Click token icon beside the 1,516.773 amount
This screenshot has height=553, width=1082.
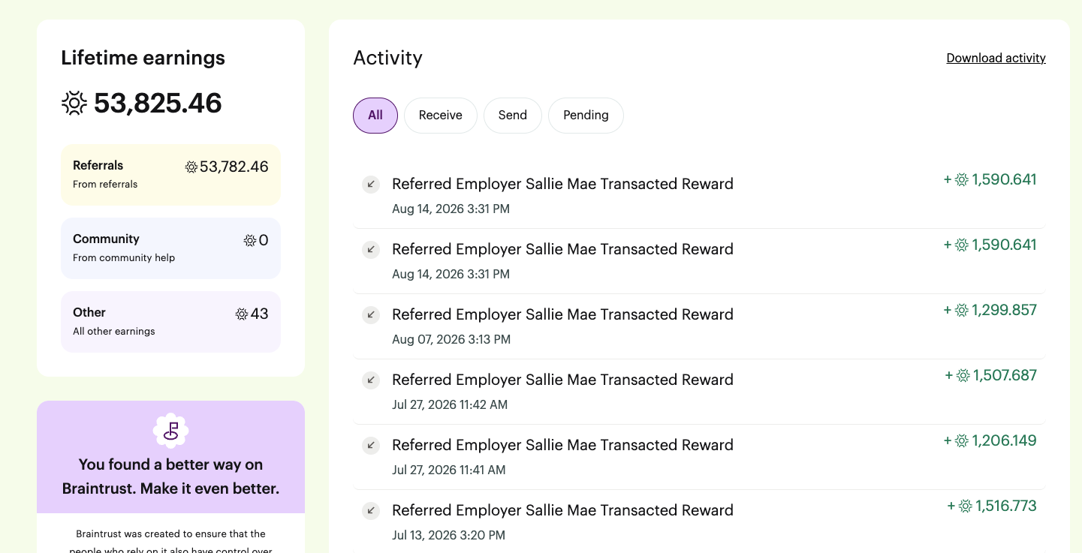(966, 506)
